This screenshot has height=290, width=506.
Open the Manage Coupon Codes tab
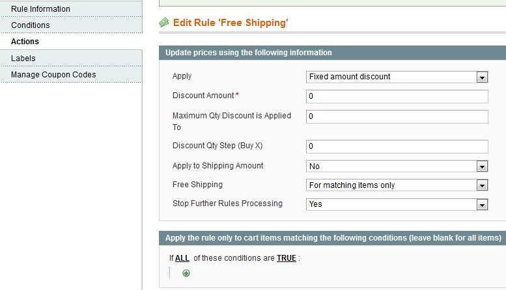click(53, 75)
